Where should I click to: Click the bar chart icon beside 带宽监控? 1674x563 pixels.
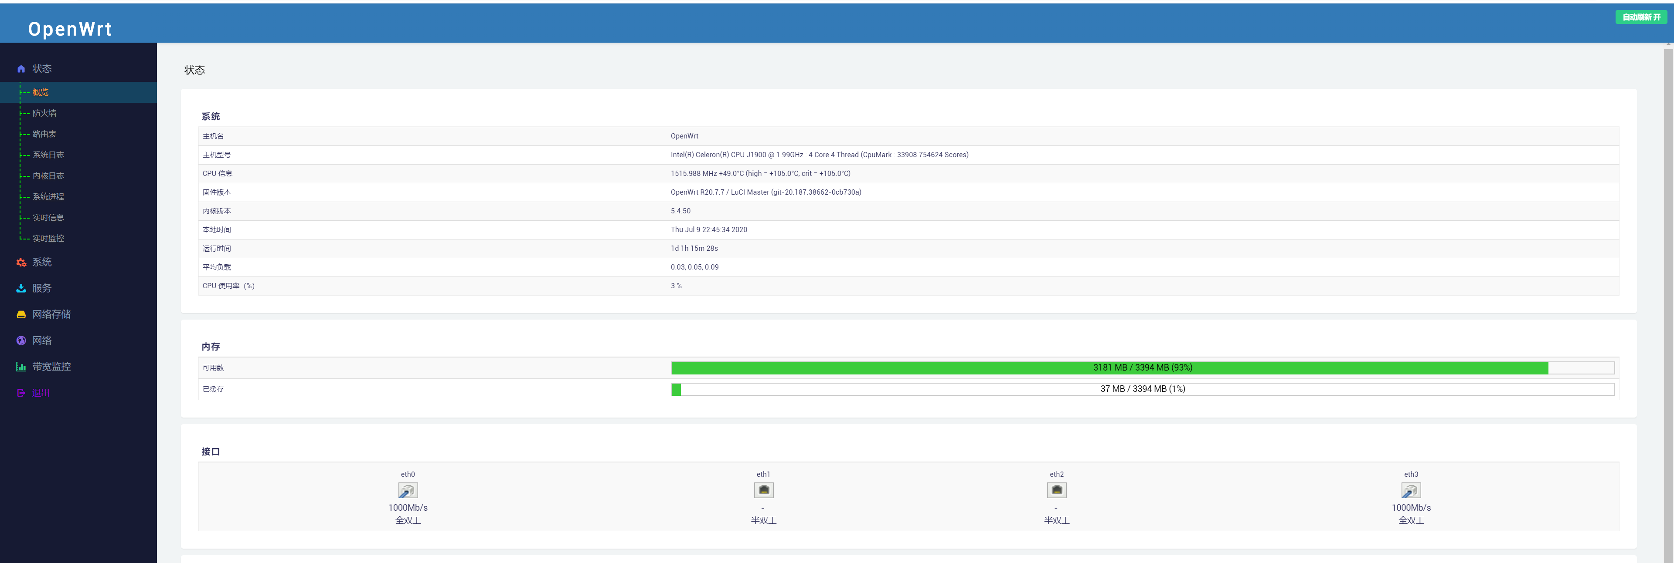point(21,367)
